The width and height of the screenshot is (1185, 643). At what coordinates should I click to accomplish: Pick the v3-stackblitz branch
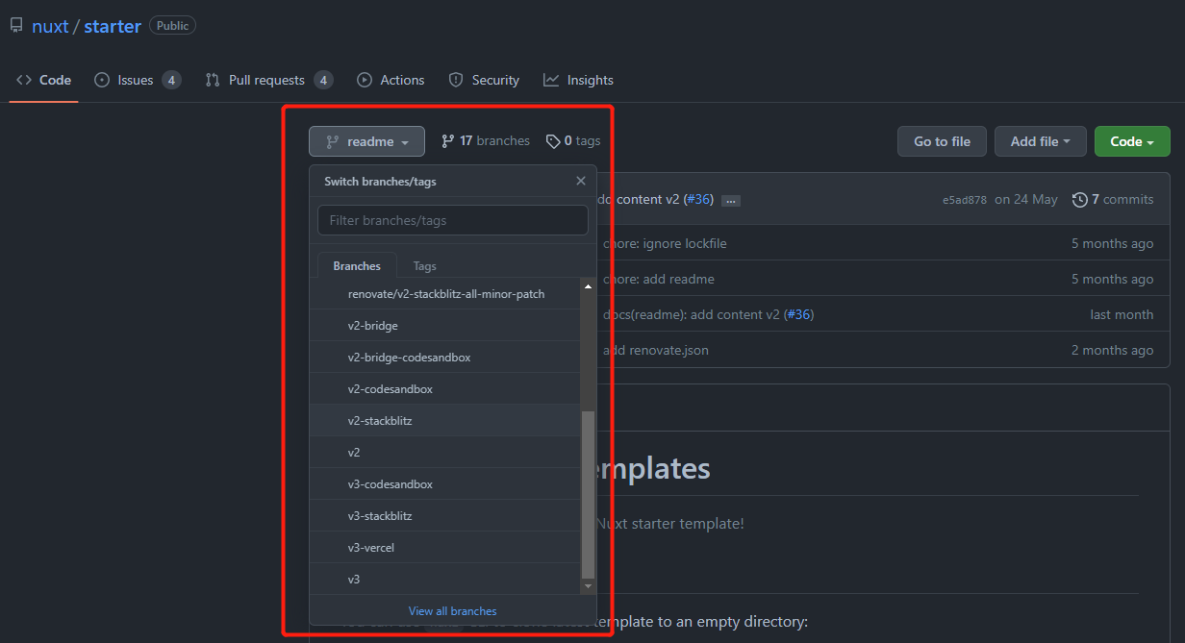[445, 516]
